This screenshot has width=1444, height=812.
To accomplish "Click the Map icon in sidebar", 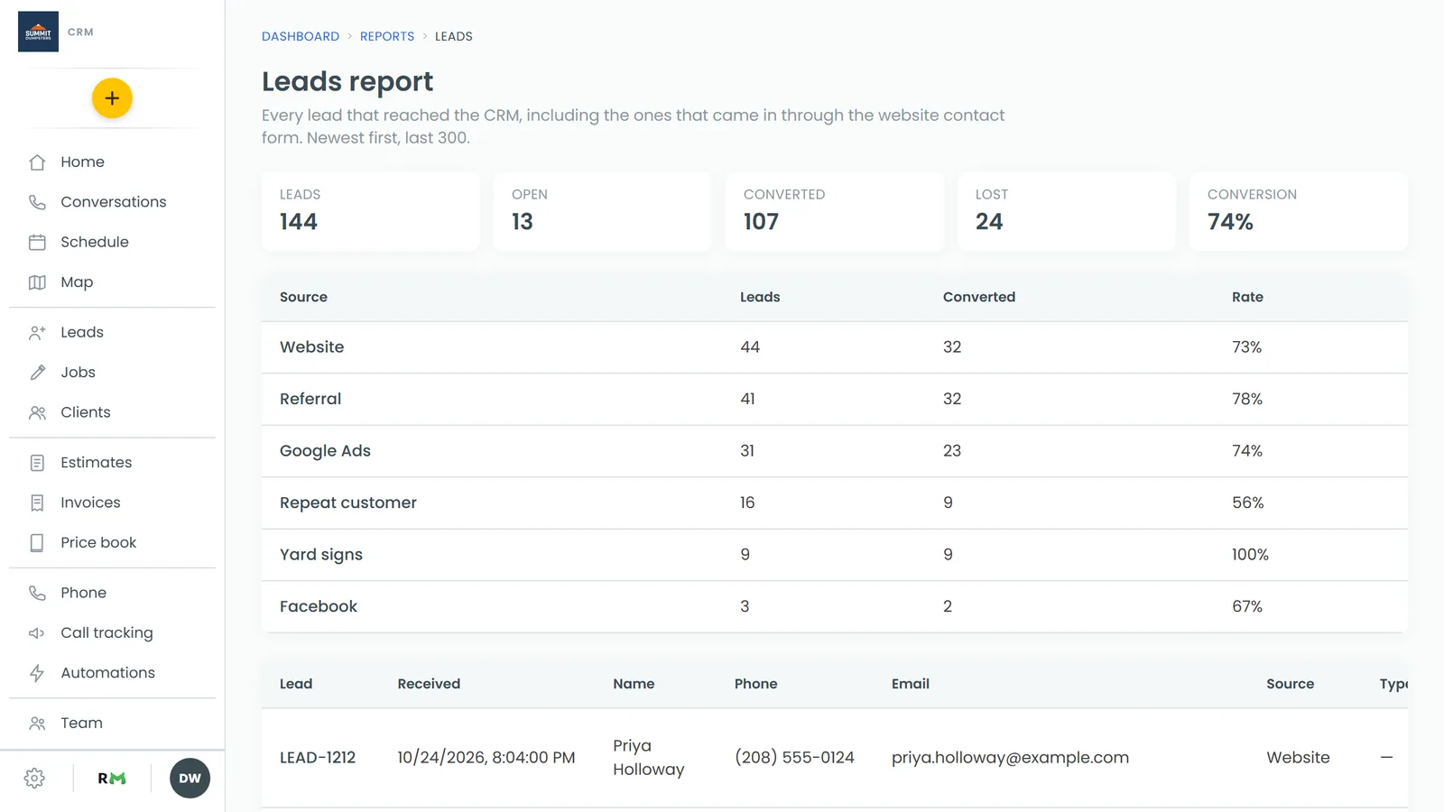I will pyautogui.click(x=37, y=282).
